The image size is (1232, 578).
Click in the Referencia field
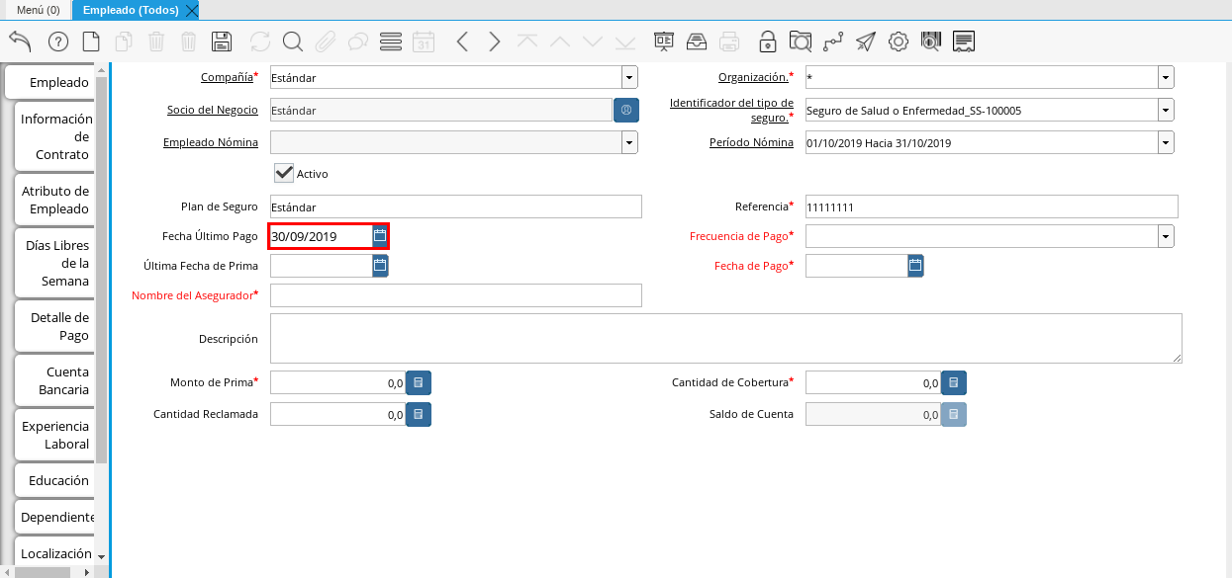tap(992, 206)
